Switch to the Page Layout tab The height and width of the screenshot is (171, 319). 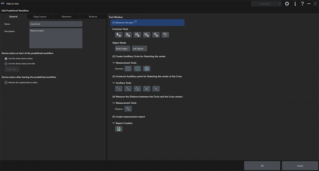pos(40,17)
